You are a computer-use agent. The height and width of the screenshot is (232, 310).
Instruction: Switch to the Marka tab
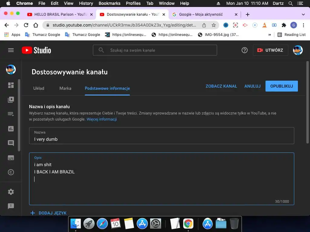(x=65, y=88)
